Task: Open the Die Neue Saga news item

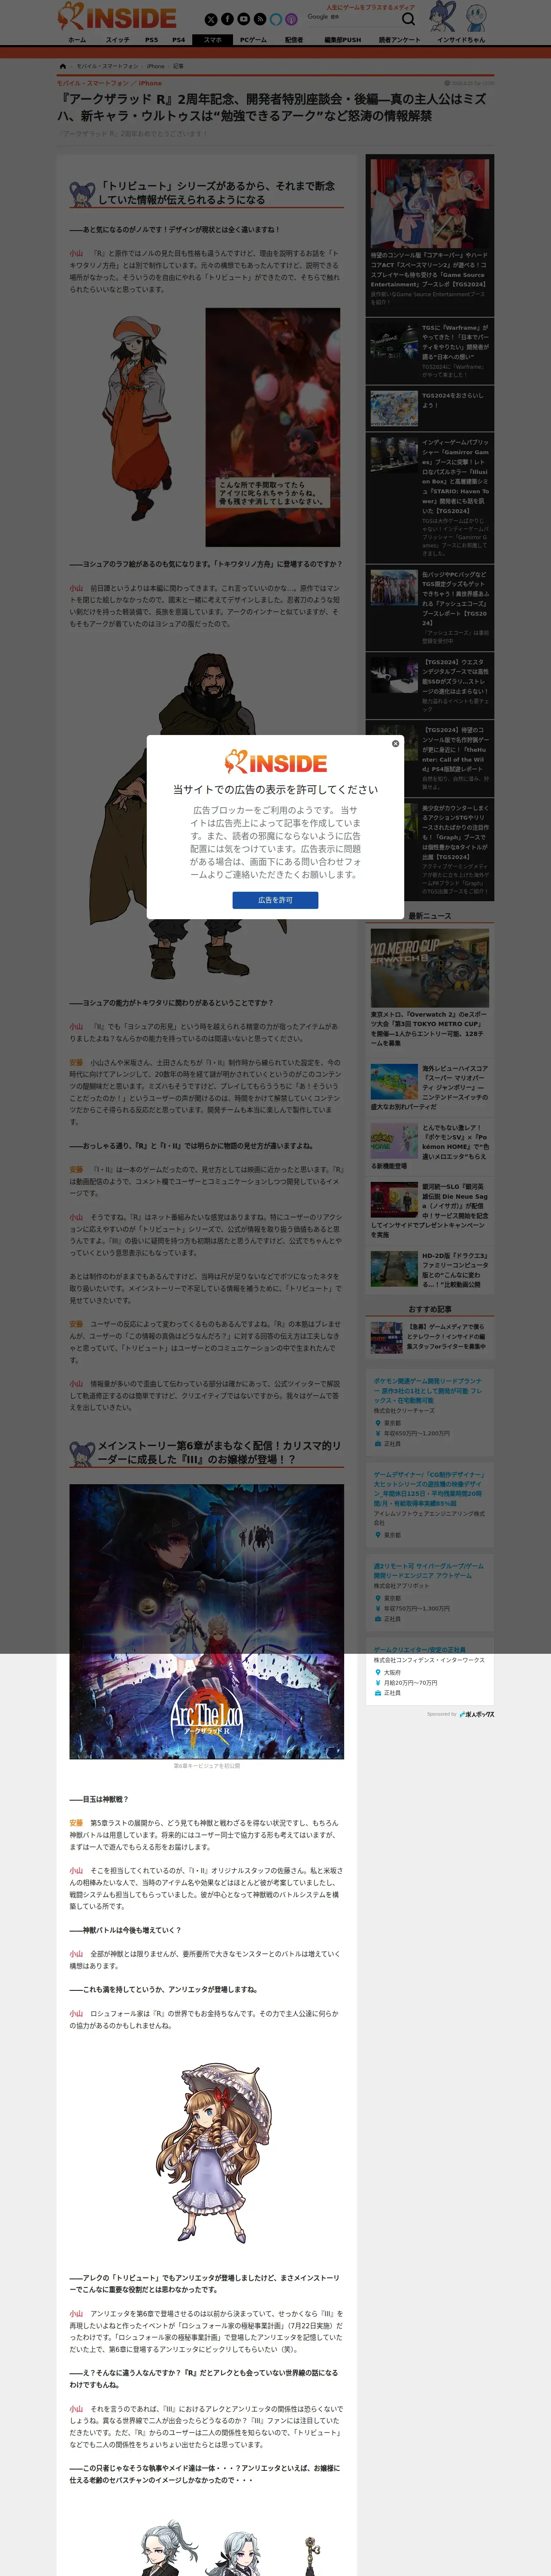Action: [x=430, y=1210]
